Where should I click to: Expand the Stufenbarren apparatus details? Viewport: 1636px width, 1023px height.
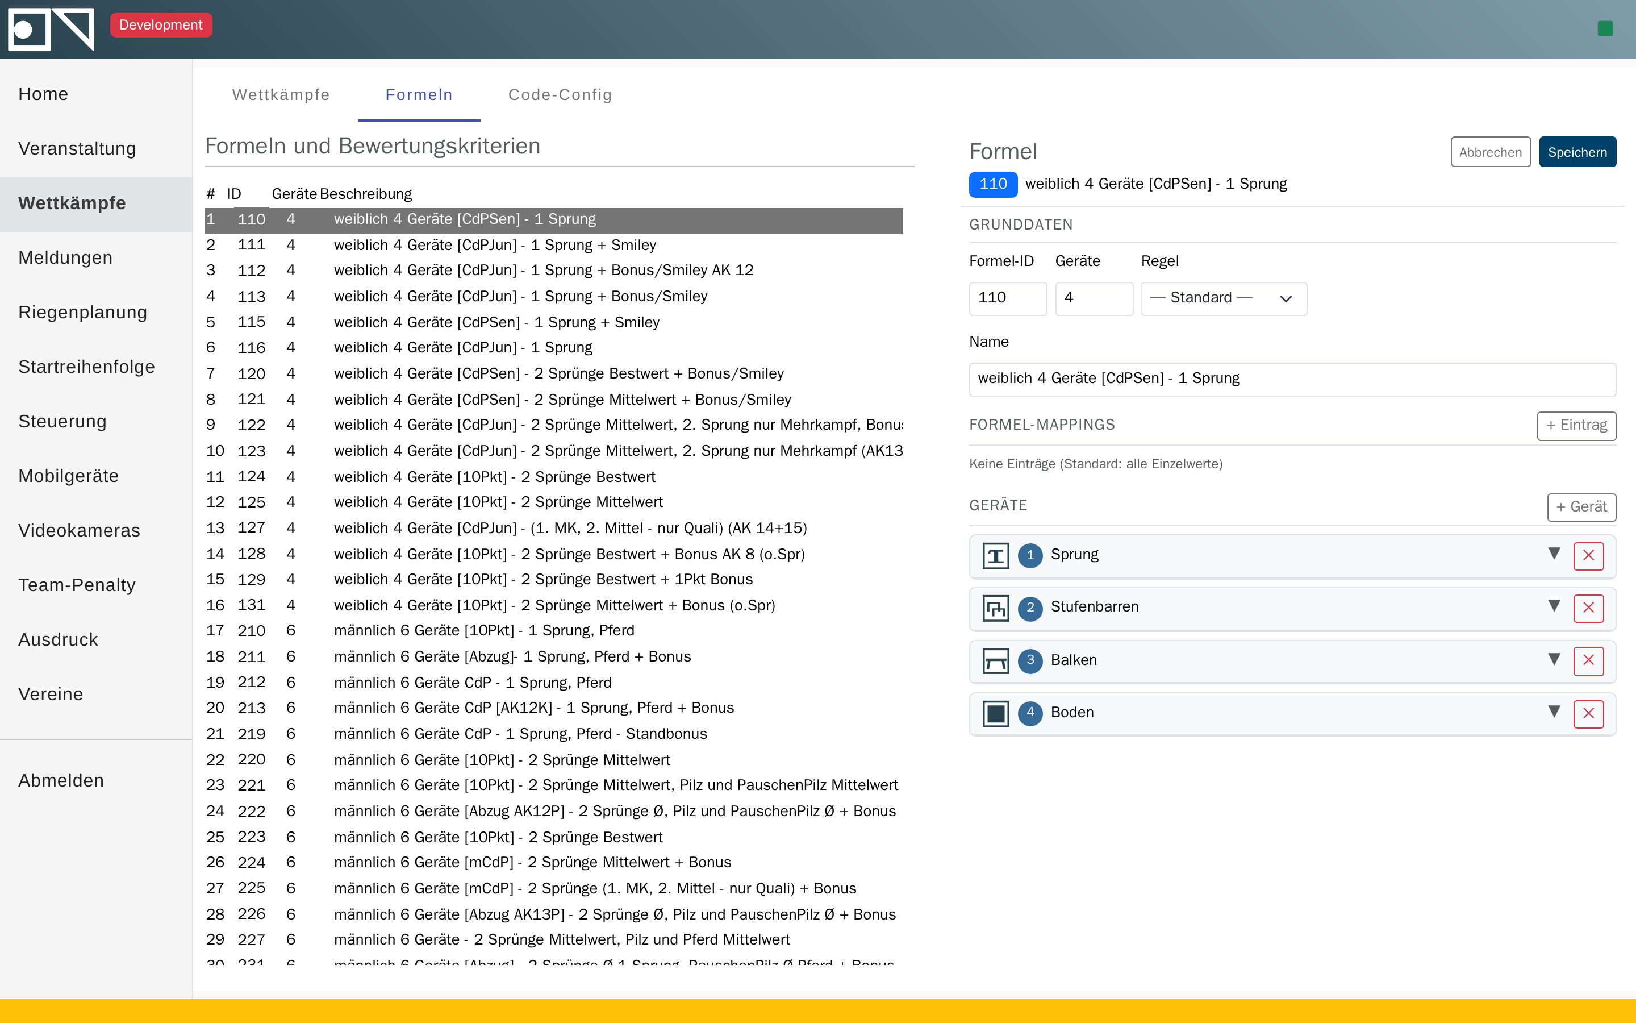coord(1554,606)
